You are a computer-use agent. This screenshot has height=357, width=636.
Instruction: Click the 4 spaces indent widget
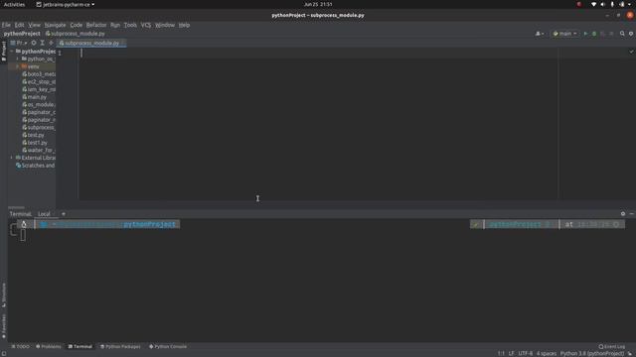click(547, 354)
